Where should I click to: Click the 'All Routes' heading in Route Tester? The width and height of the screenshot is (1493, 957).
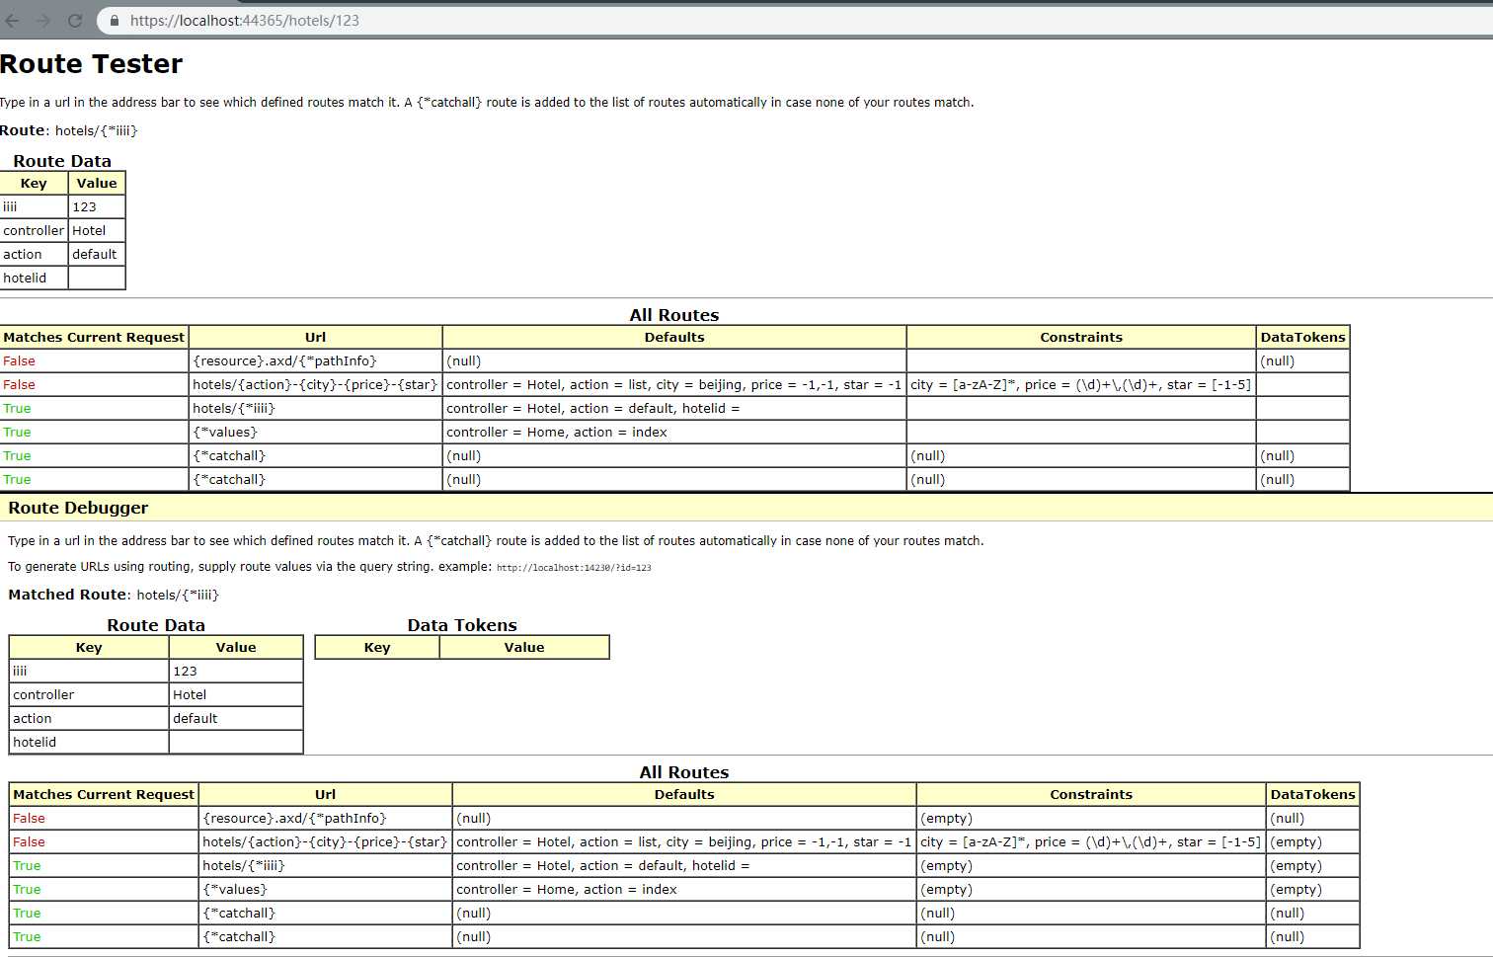coord(674,315)
